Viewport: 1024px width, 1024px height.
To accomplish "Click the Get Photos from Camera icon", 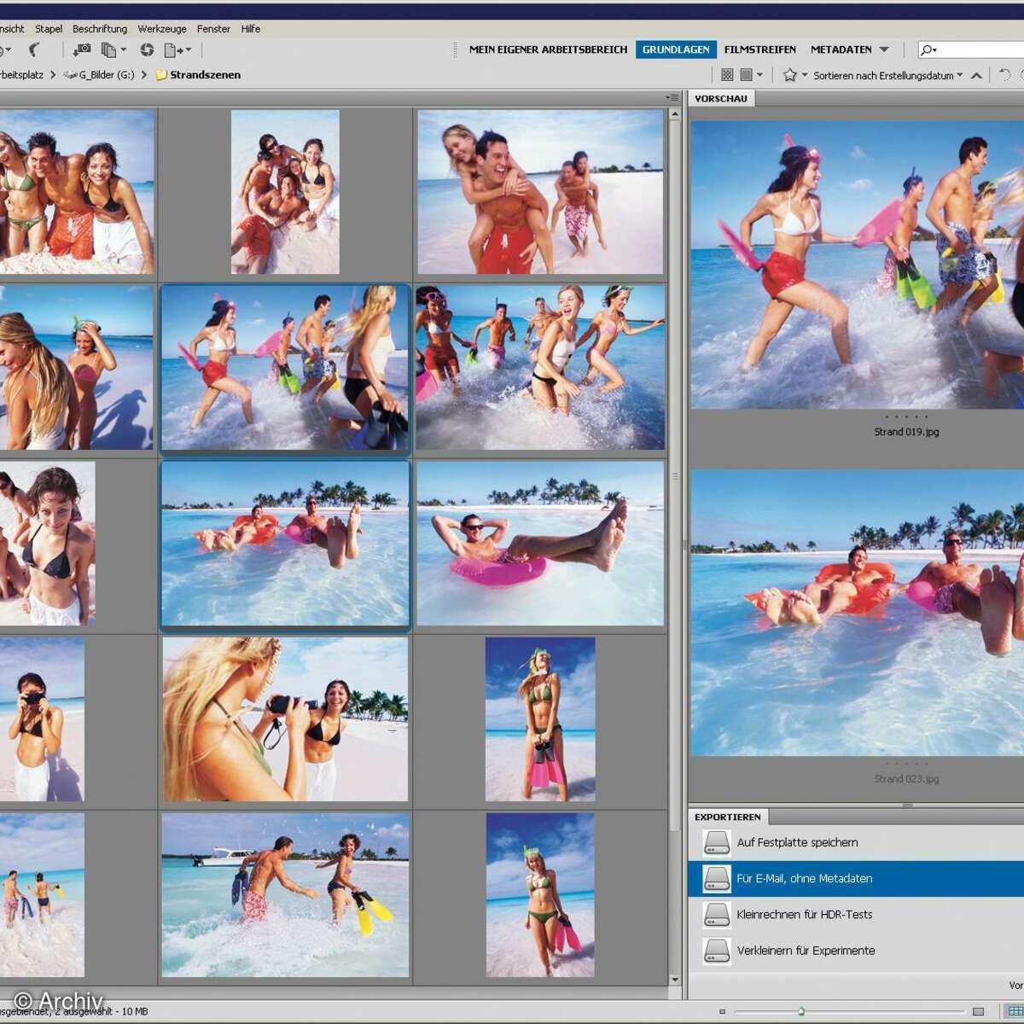I will 82,50.
